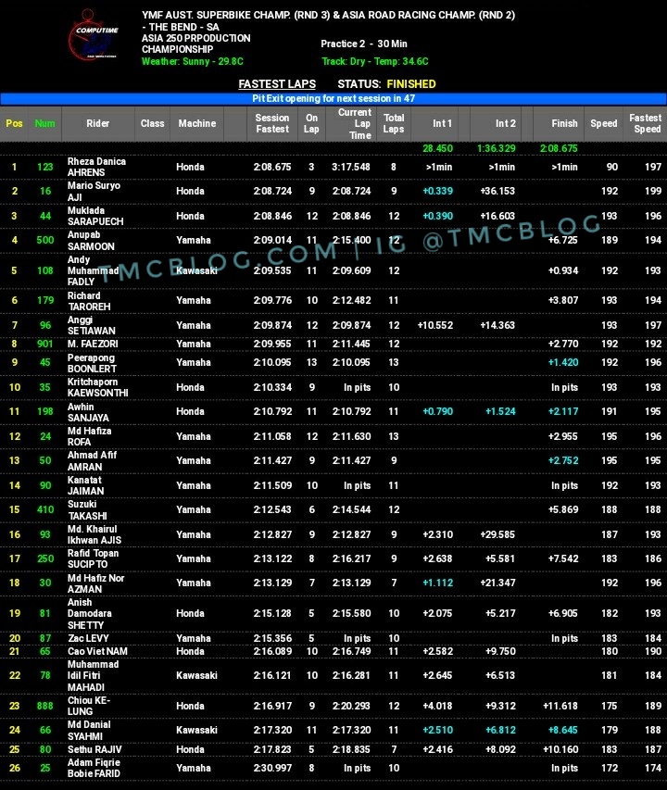This screenshot has width=667, height=790.
Task: Click the FINISHED status label
Action: [x=411, y=84]
